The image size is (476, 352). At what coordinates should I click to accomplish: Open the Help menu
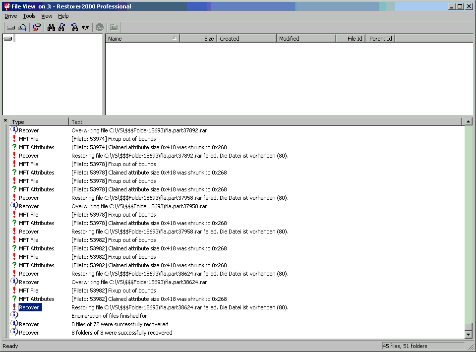(63, 16)
